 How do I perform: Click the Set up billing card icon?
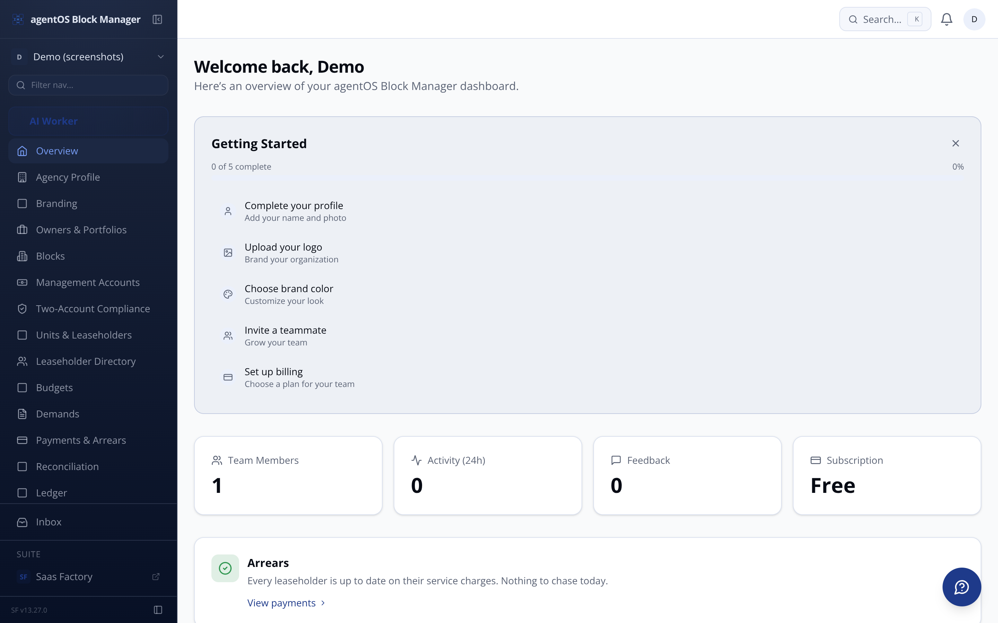tap(228, 377)
